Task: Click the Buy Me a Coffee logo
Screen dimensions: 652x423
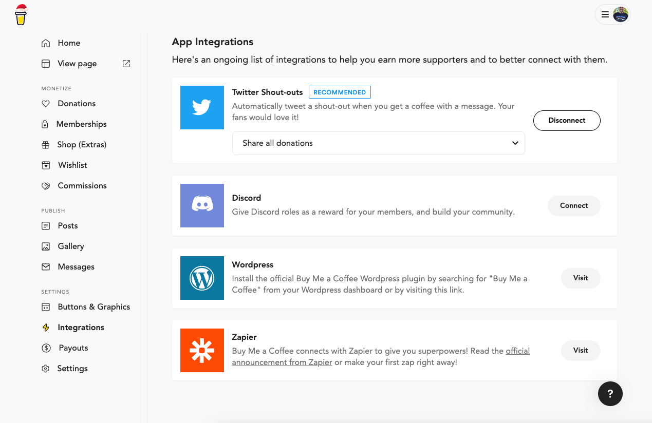Action: tap(21, 14)
